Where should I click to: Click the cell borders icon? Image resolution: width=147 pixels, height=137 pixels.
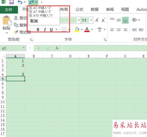coord(64,29)
